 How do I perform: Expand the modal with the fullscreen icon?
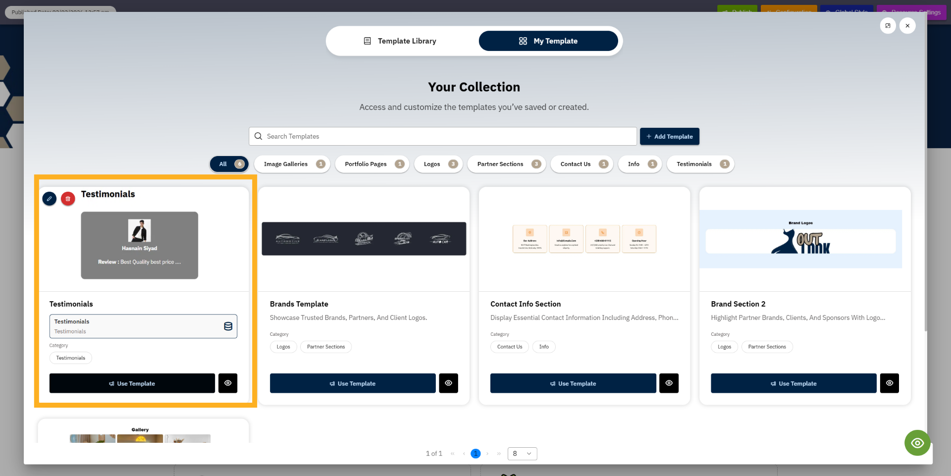coord(888,26)
